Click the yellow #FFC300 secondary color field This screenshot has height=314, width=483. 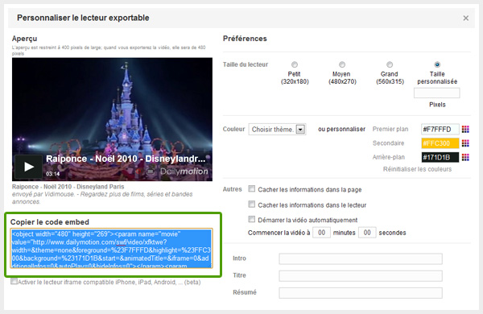pos(440,143)
